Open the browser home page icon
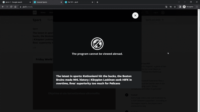 15,7
